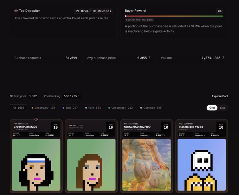Image resolution: width=239 pixels, height=195 pixels.
Task: Click the Grade 10 badge on GIGACHAD card
Action: (166, 126)
